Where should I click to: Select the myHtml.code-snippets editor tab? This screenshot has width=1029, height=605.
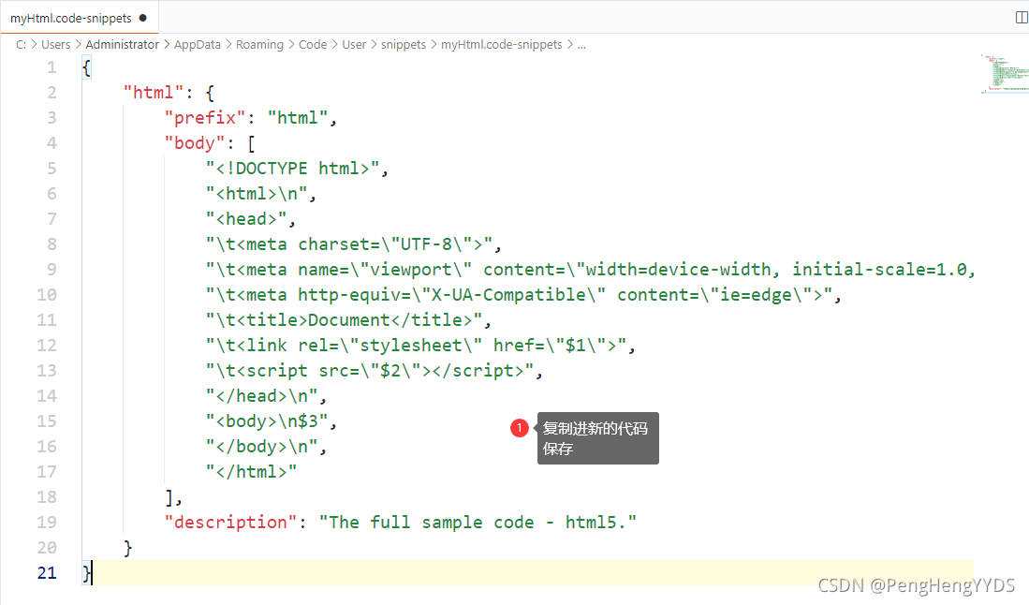click(x=80, y=18)
